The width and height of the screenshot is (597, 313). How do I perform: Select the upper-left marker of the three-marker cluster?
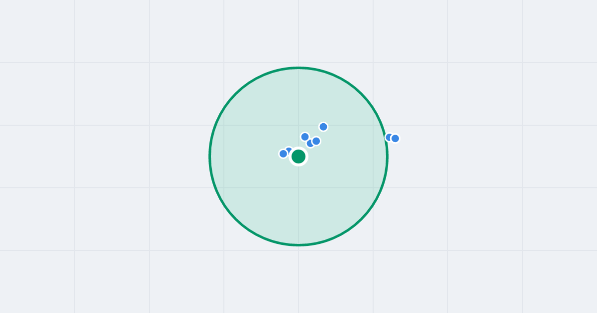pyautogui.click(x=305, y=137)
